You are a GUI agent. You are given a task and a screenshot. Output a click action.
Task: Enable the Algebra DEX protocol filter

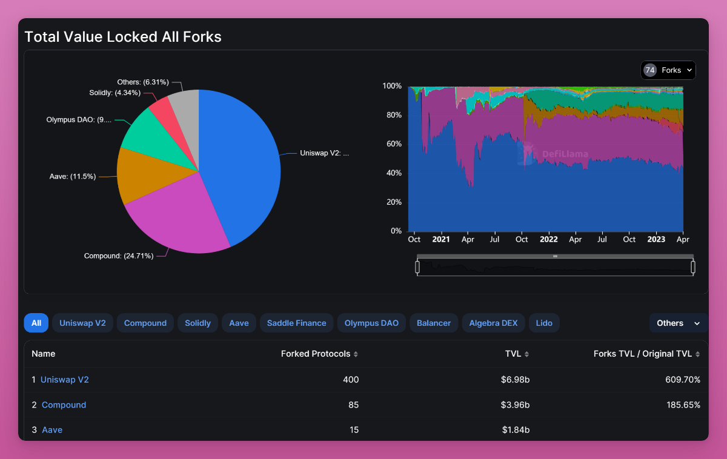pyautogui.click(x=493, y=323)
